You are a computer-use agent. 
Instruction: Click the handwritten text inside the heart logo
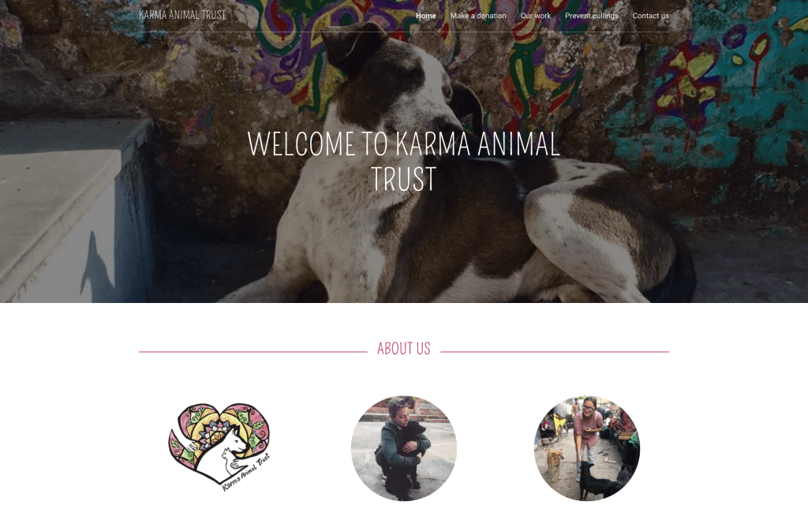[x=246, y=473]
